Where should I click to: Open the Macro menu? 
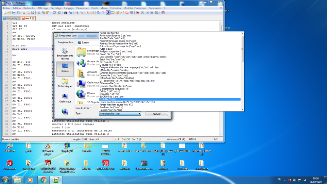tap(104, 8)
